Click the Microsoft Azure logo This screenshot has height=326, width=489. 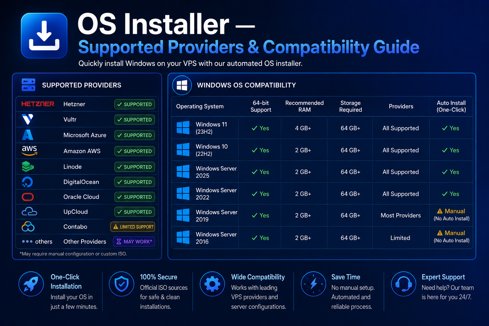28,135
